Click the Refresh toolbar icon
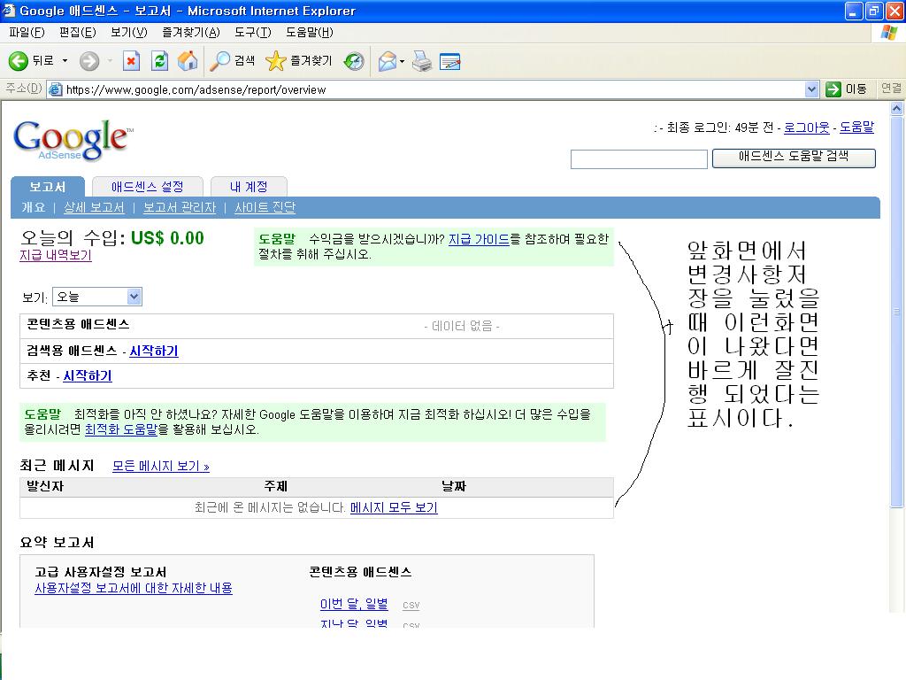Screen dimensions: 906x680 click(x=159, y=61)
